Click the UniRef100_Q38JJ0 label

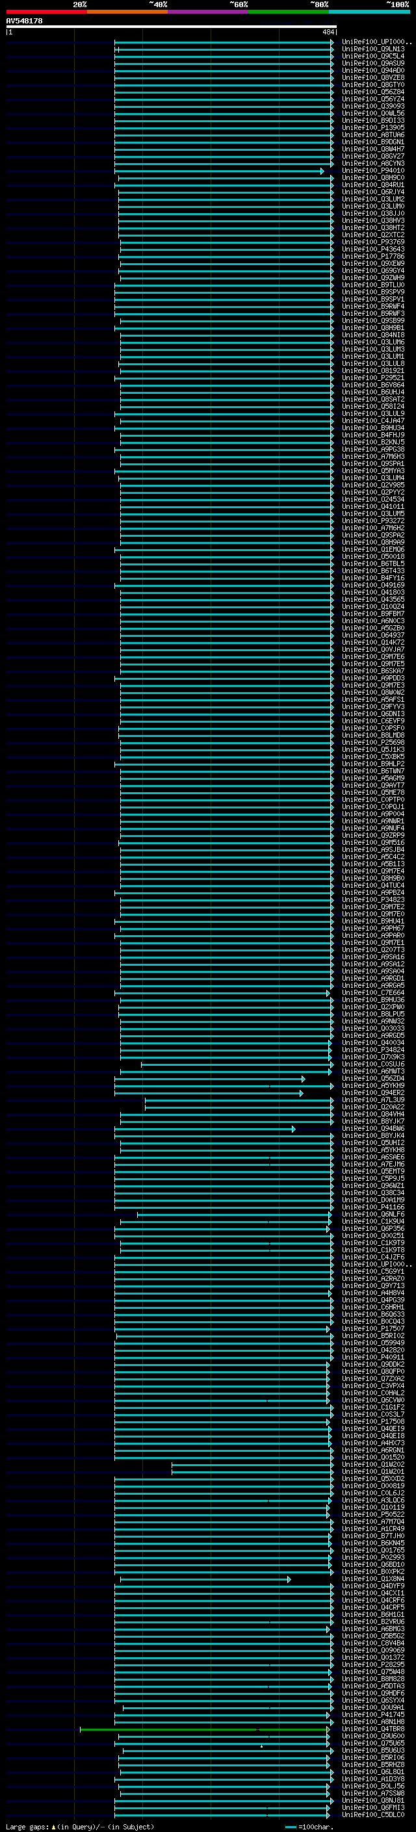click(372, 213)
